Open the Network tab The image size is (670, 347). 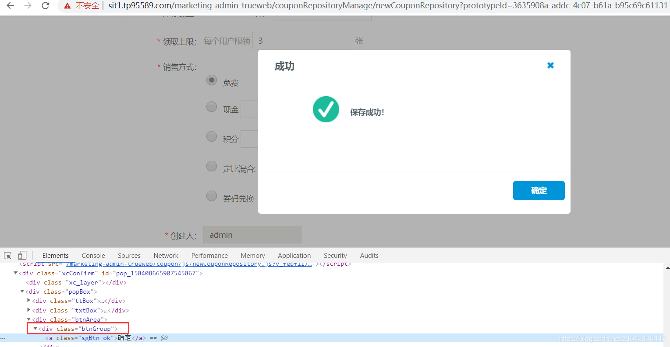(166, 256)
